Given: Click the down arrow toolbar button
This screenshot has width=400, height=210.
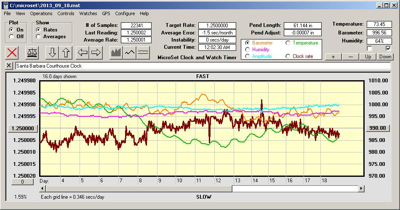Looking at the screenshot, I should (x=52, y=52).
